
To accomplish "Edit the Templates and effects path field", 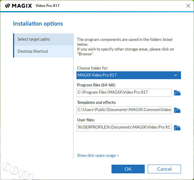I will (124, 110).
